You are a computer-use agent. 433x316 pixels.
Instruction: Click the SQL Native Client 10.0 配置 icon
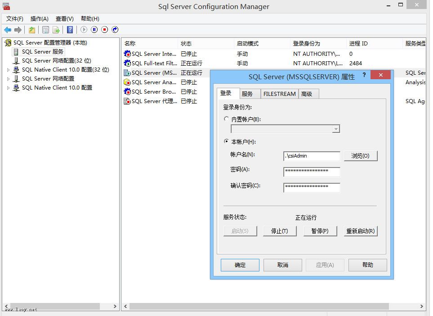[x=16, y=88]
